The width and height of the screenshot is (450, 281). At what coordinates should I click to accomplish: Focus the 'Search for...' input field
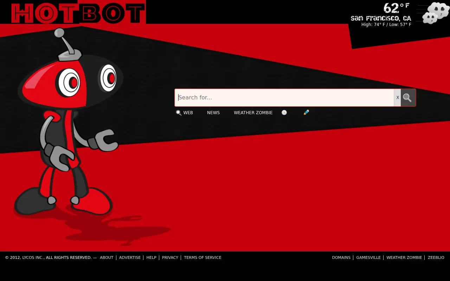point(284,98)
